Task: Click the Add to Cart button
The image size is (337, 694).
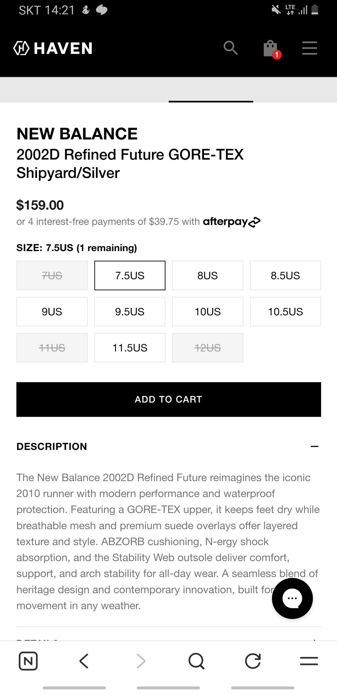Action: [x=169, y=400]
